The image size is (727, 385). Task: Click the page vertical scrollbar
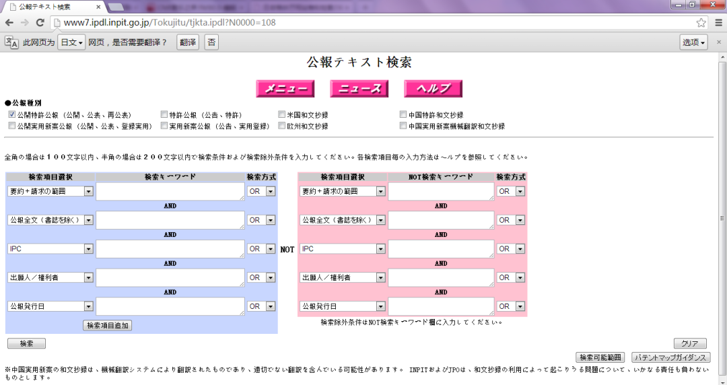tap(722, 218)
